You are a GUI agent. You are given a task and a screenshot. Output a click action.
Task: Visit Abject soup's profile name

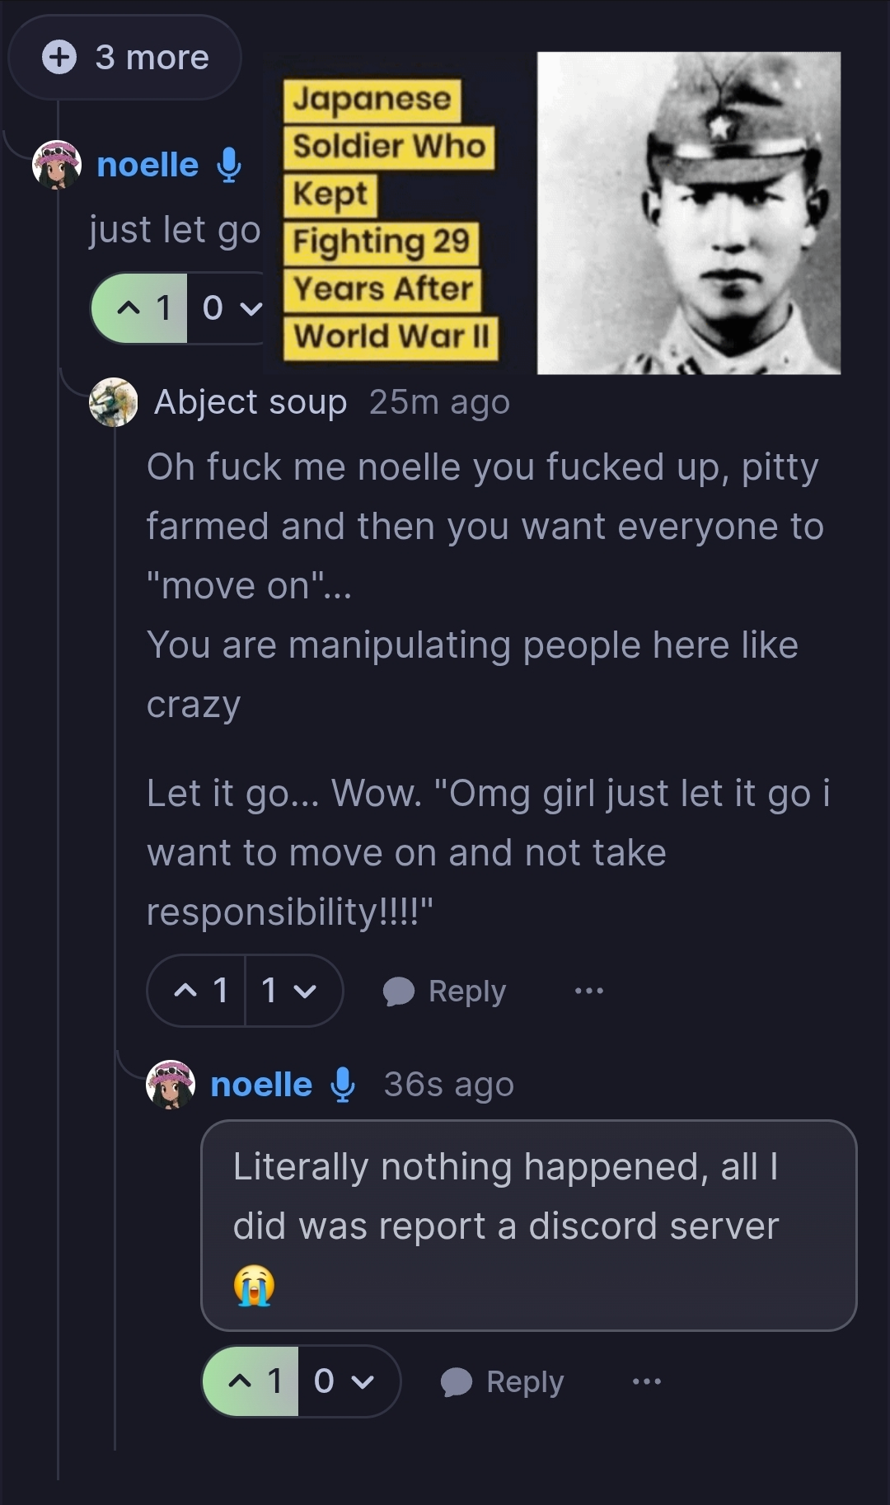point(250,402)
